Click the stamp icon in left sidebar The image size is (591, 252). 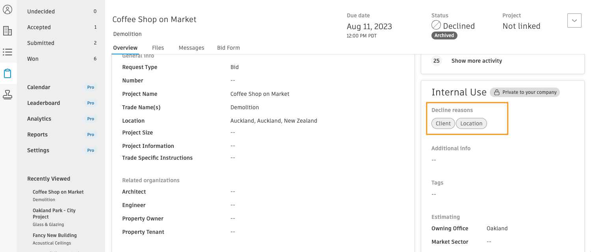coord(7,95)
